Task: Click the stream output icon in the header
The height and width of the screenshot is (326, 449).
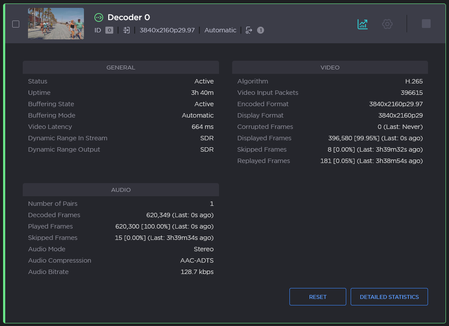Action: (x=249, y=30)
